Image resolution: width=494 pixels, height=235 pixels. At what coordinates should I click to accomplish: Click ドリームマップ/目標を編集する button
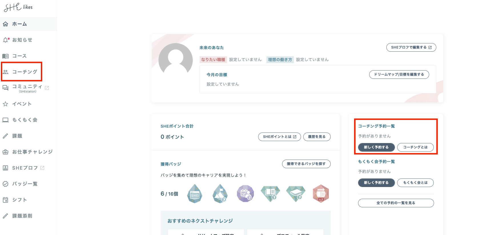(399, 75)
